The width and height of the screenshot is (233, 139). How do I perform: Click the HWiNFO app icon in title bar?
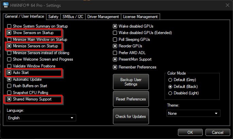coord(6,5)
